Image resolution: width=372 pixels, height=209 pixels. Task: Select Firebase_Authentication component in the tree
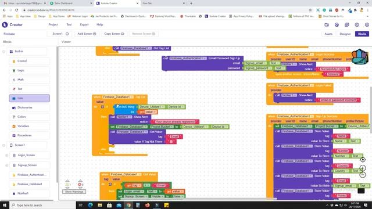[x=29, y=175]
